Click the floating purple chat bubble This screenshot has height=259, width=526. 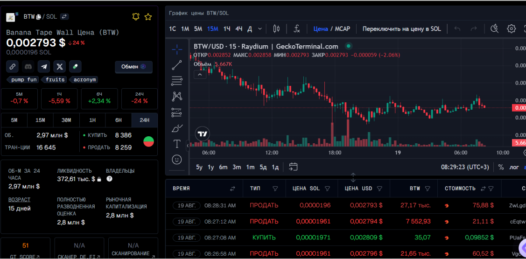(x=523, y=248)
